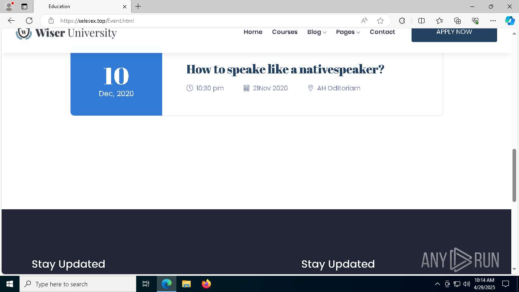Open volume control tray icon
519x292 pixels.
click(467, 284)
